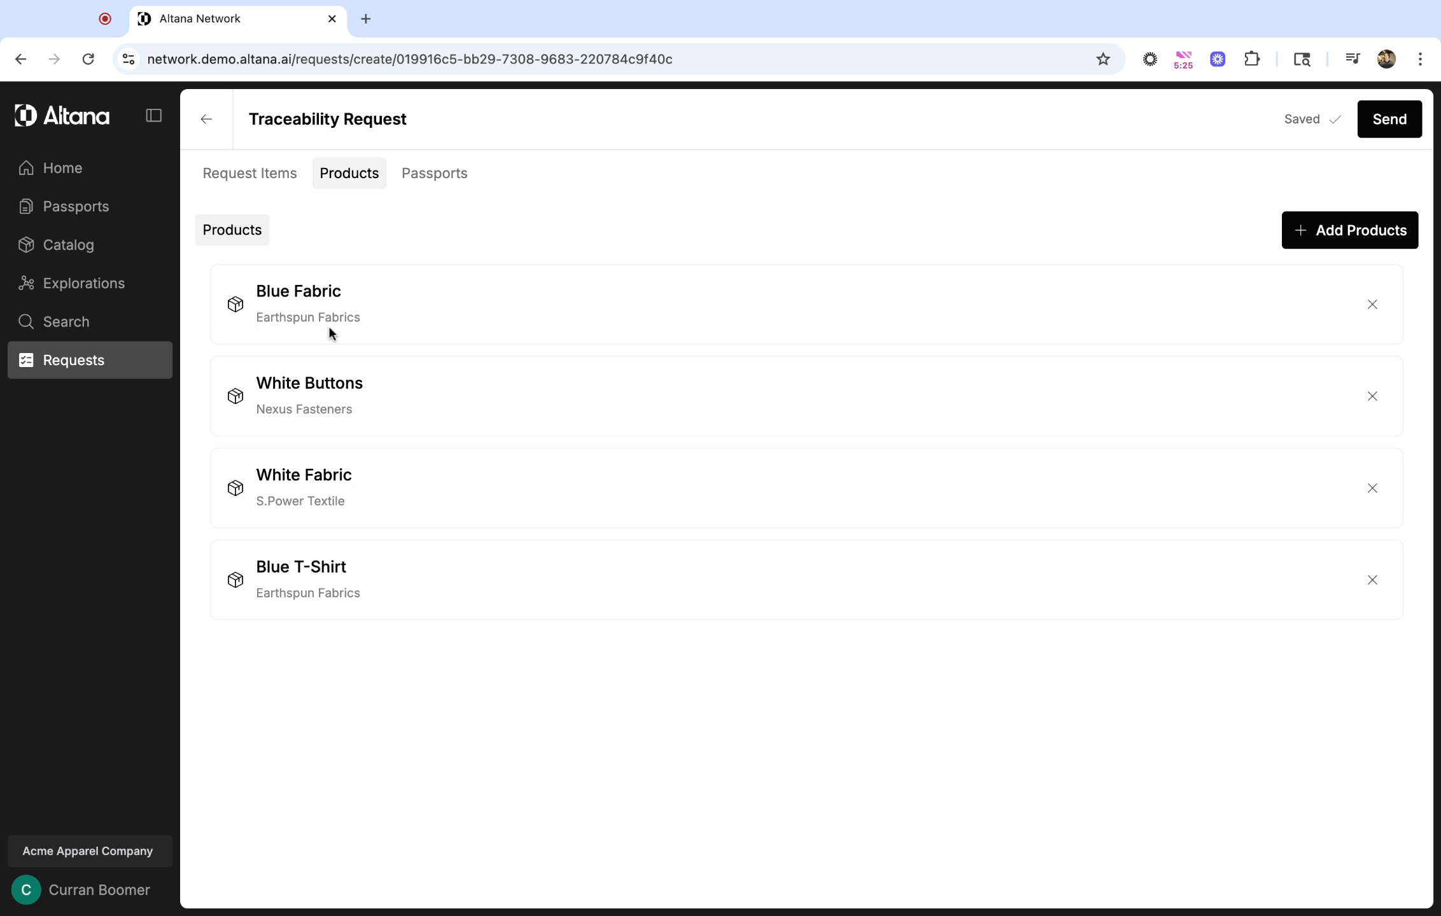
Task: Remove Blue T-Shirt product row
Action: pyautogui.click(x=1372, y=580)
